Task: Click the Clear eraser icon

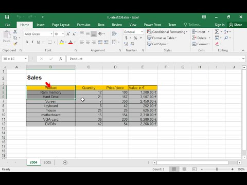Action: (217, 44)
